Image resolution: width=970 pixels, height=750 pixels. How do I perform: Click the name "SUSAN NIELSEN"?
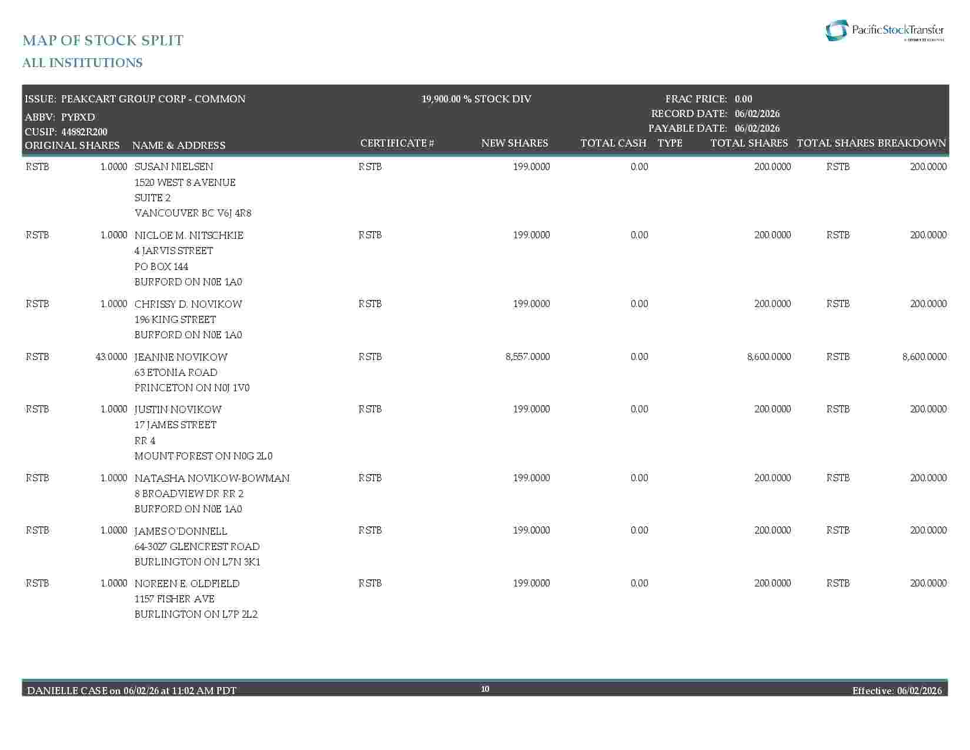click(174, 166)
